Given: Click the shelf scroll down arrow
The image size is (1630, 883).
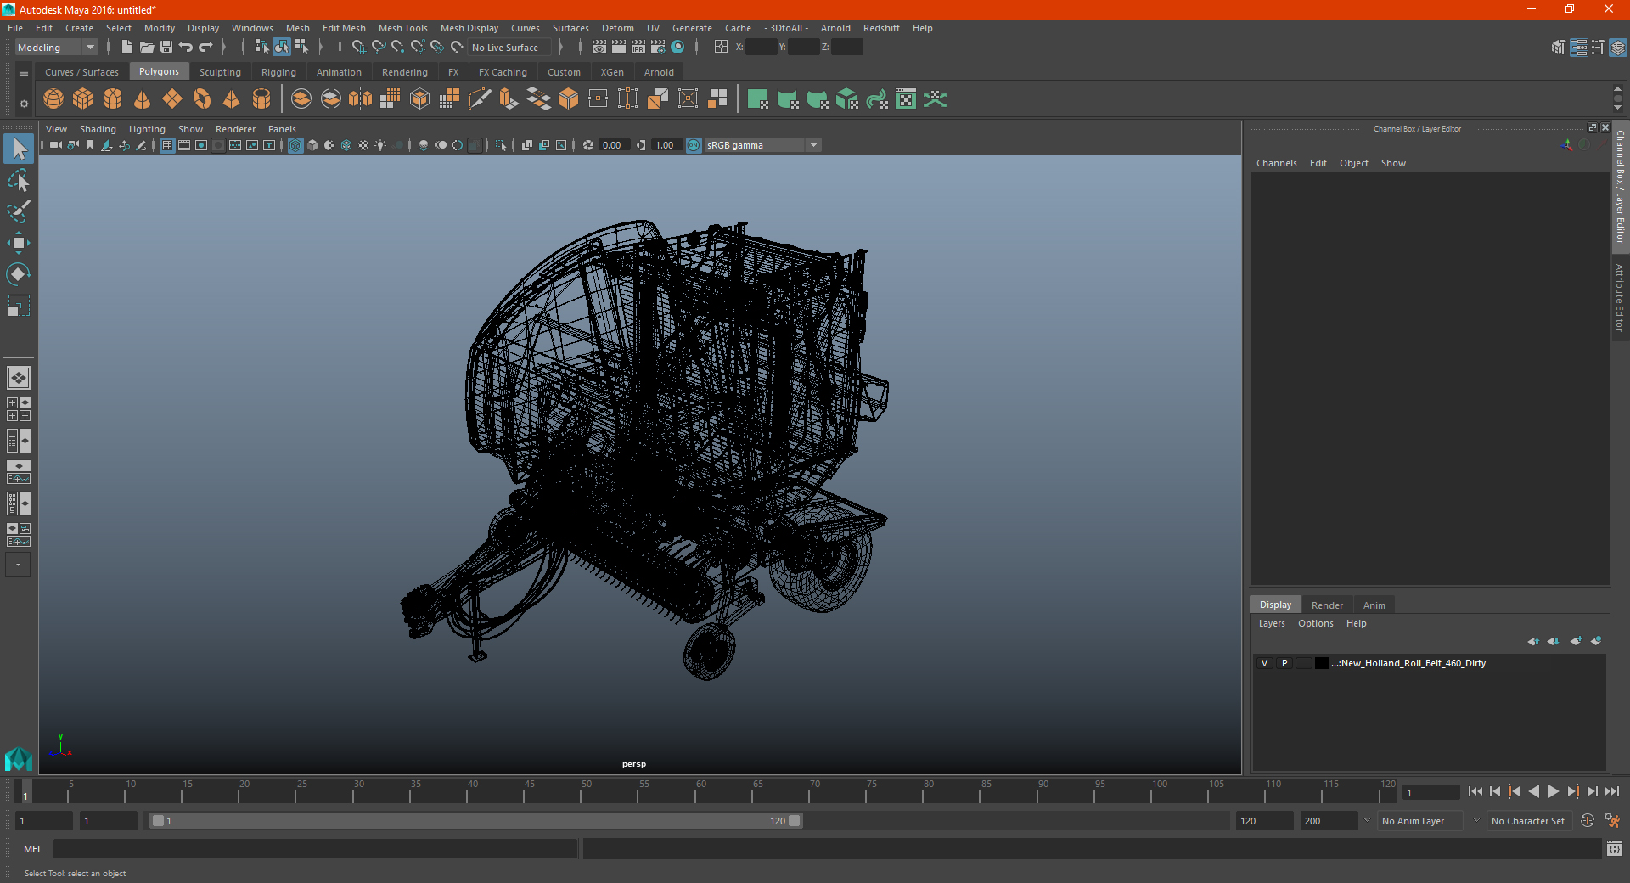Looking at the screenshot, I should click(1617, 108).
